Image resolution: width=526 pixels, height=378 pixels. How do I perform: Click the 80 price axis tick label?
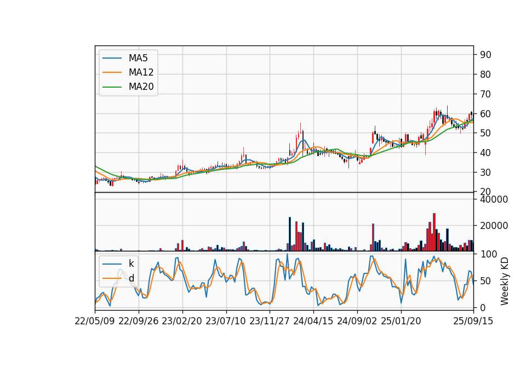(485, 75)
